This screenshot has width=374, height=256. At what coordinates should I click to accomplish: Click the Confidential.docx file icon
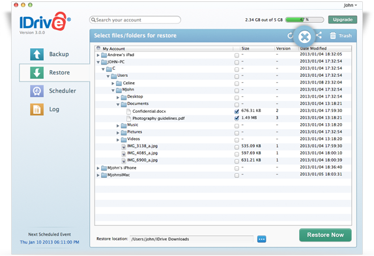(128, 111)
